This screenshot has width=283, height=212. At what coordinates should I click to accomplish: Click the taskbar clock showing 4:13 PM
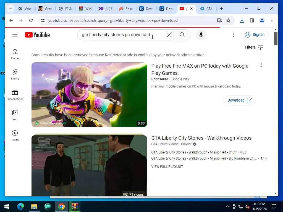tap(259, 206)
